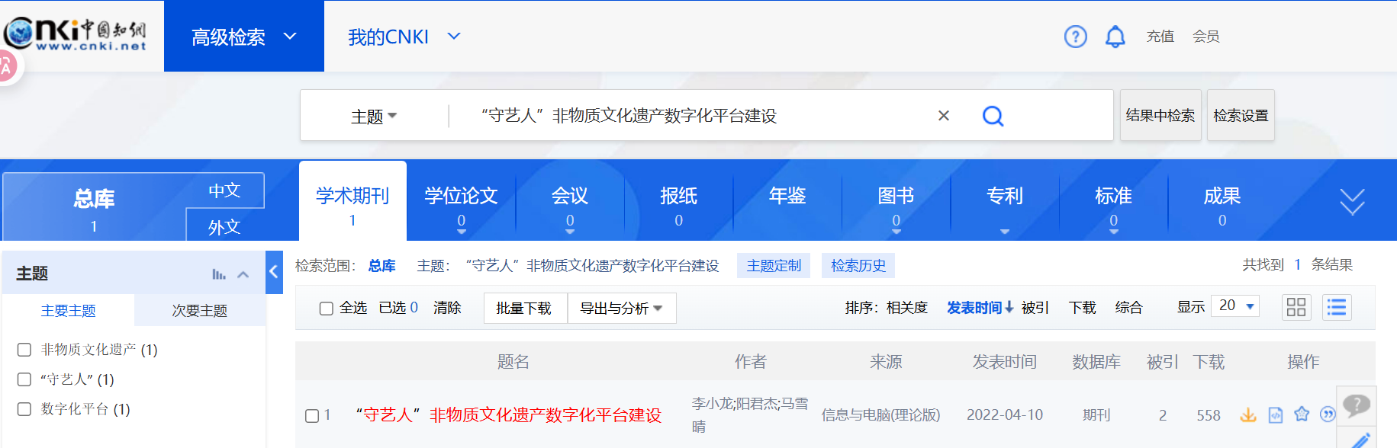
Task: Check the 全选 select-all checkbox
Action: (327, 309)
